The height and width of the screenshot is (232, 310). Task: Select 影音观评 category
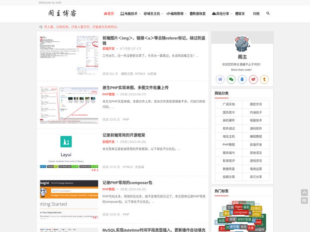pyautogui.click(x=229, y=161)
